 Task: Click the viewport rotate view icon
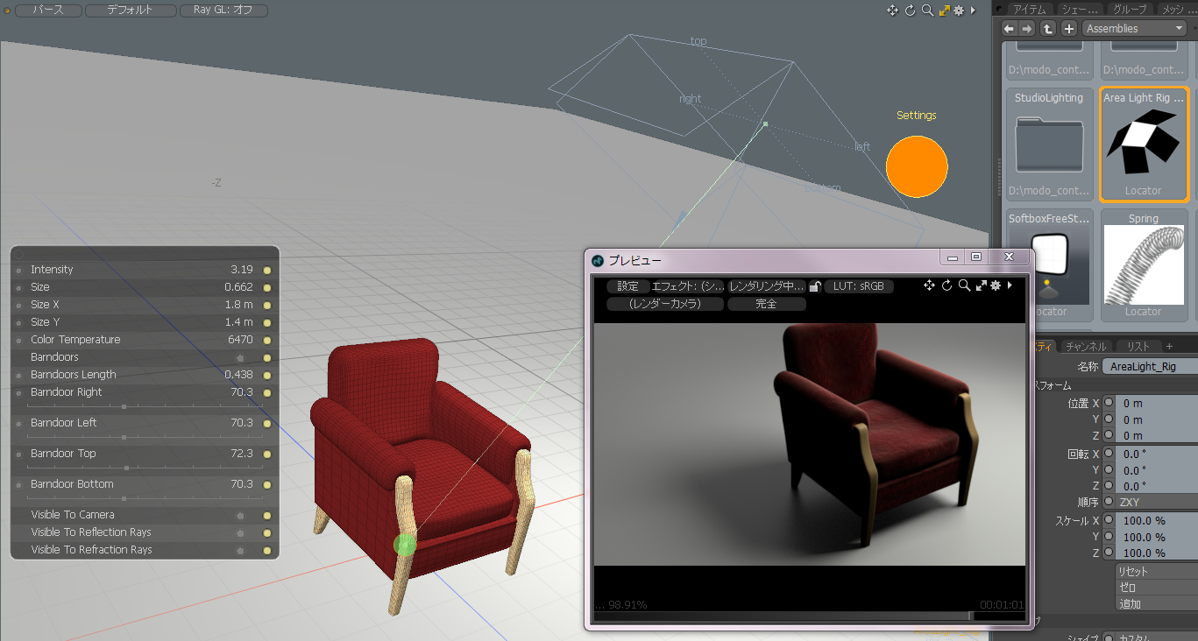[x=910, y=11]
